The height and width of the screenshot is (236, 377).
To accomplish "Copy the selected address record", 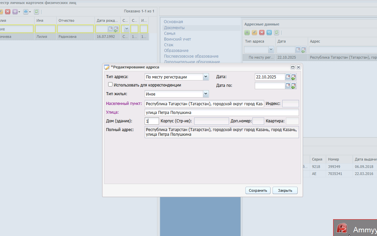I will (269, 32).
